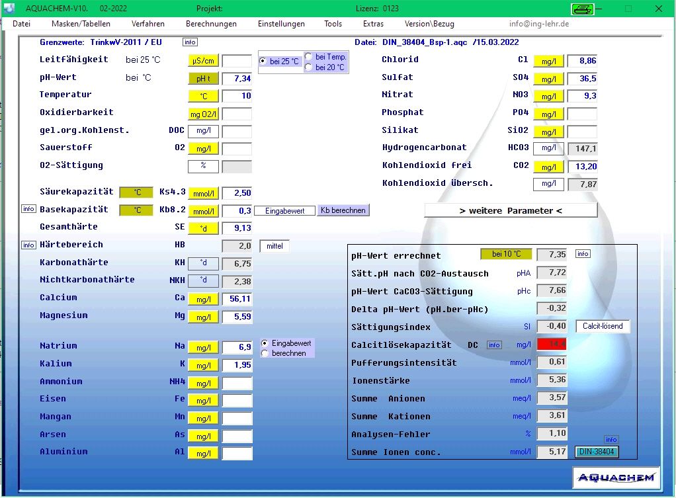
Task: Click the °d unit button for Gesamthärte
Action: point(203,228)
